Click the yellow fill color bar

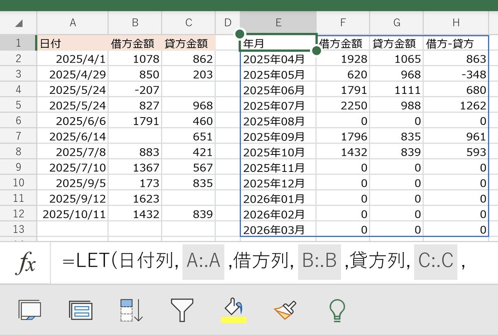click(x=234, y=320)
